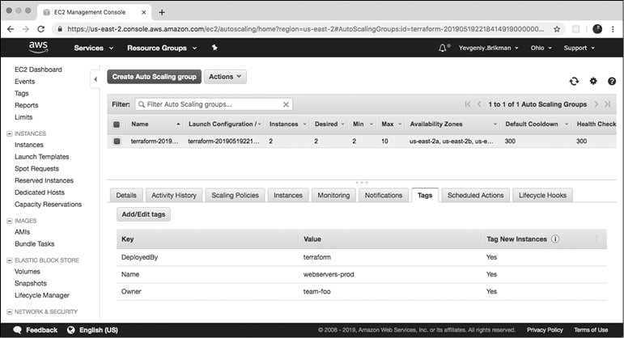
Task: Open table settings gear icon
Action: 593,81
